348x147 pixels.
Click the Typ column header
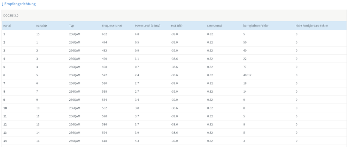coord(71,26)
